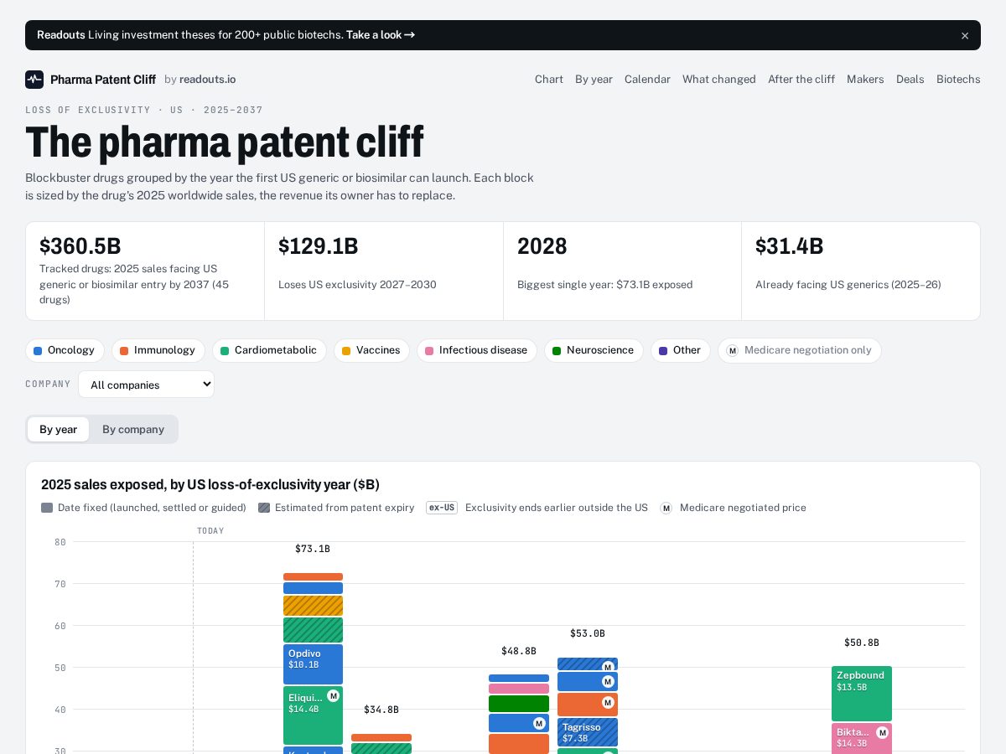Image resolution: width=1006 pixels, height=754 pixels.
Task: Click the $360.5B tracked drugs stat
Action: pos(145,271)
